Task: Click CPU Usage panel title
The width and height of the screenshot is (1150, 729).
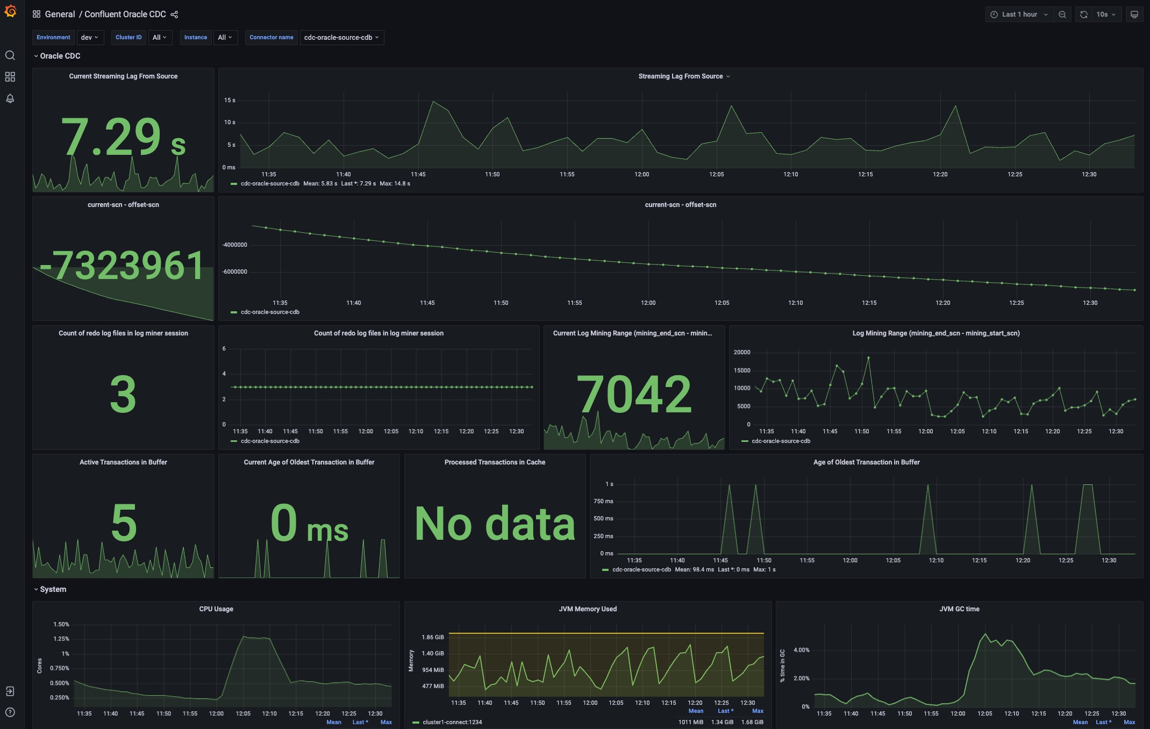Action: [x=216, y=609]
